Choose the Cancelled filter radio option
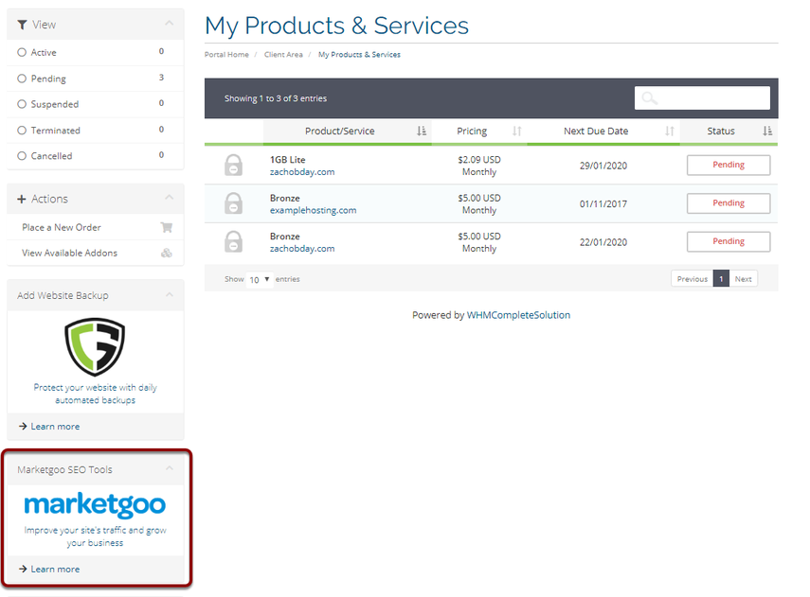810x597 pixels. (22, 156)
